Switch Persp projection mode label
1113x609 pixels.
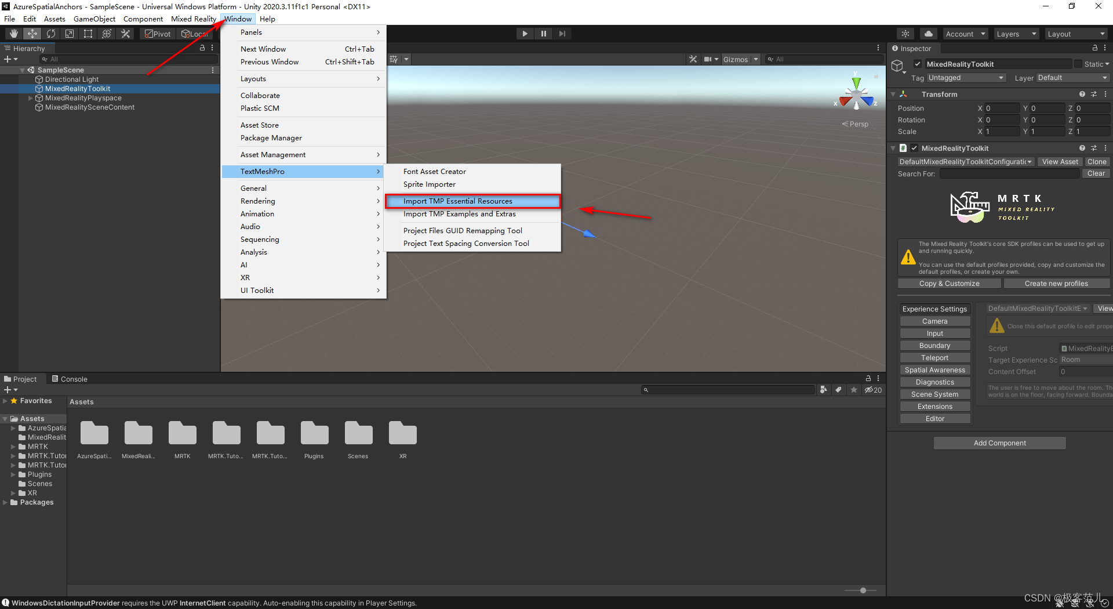click(856, 124)
